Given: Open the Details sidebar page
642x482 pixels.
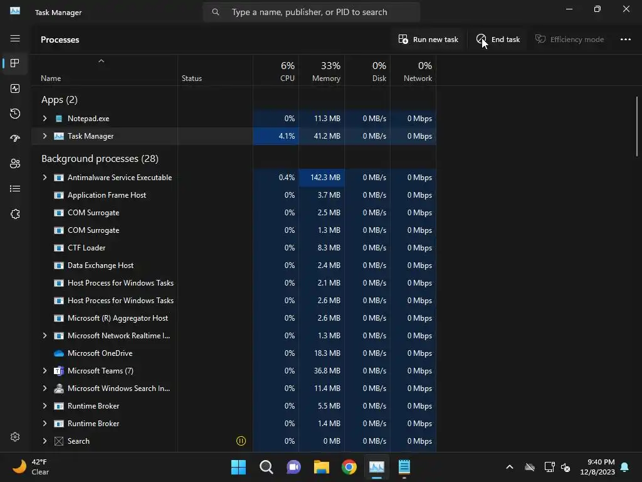Looking at the screenshot, I should click(x=15, y=188).
